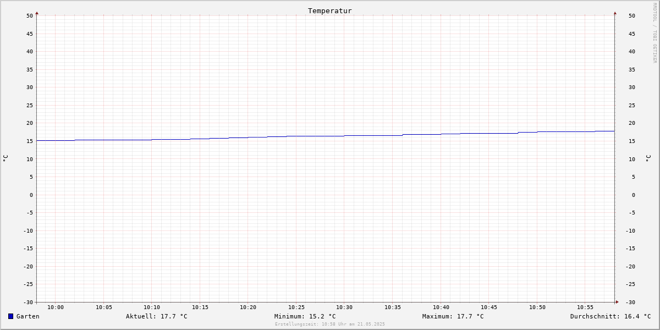Viewport: 660px width, 330px height.
Task: Click the 10:25 time axis label
Action: pyautogui.click(x=296, y=307)
